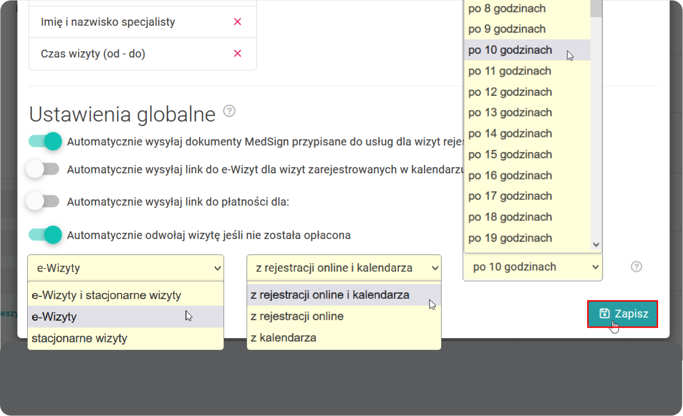Select 'po 12 godzinach' option
Viewport: 683px width, 416px height.
click(x=527, y=92)
